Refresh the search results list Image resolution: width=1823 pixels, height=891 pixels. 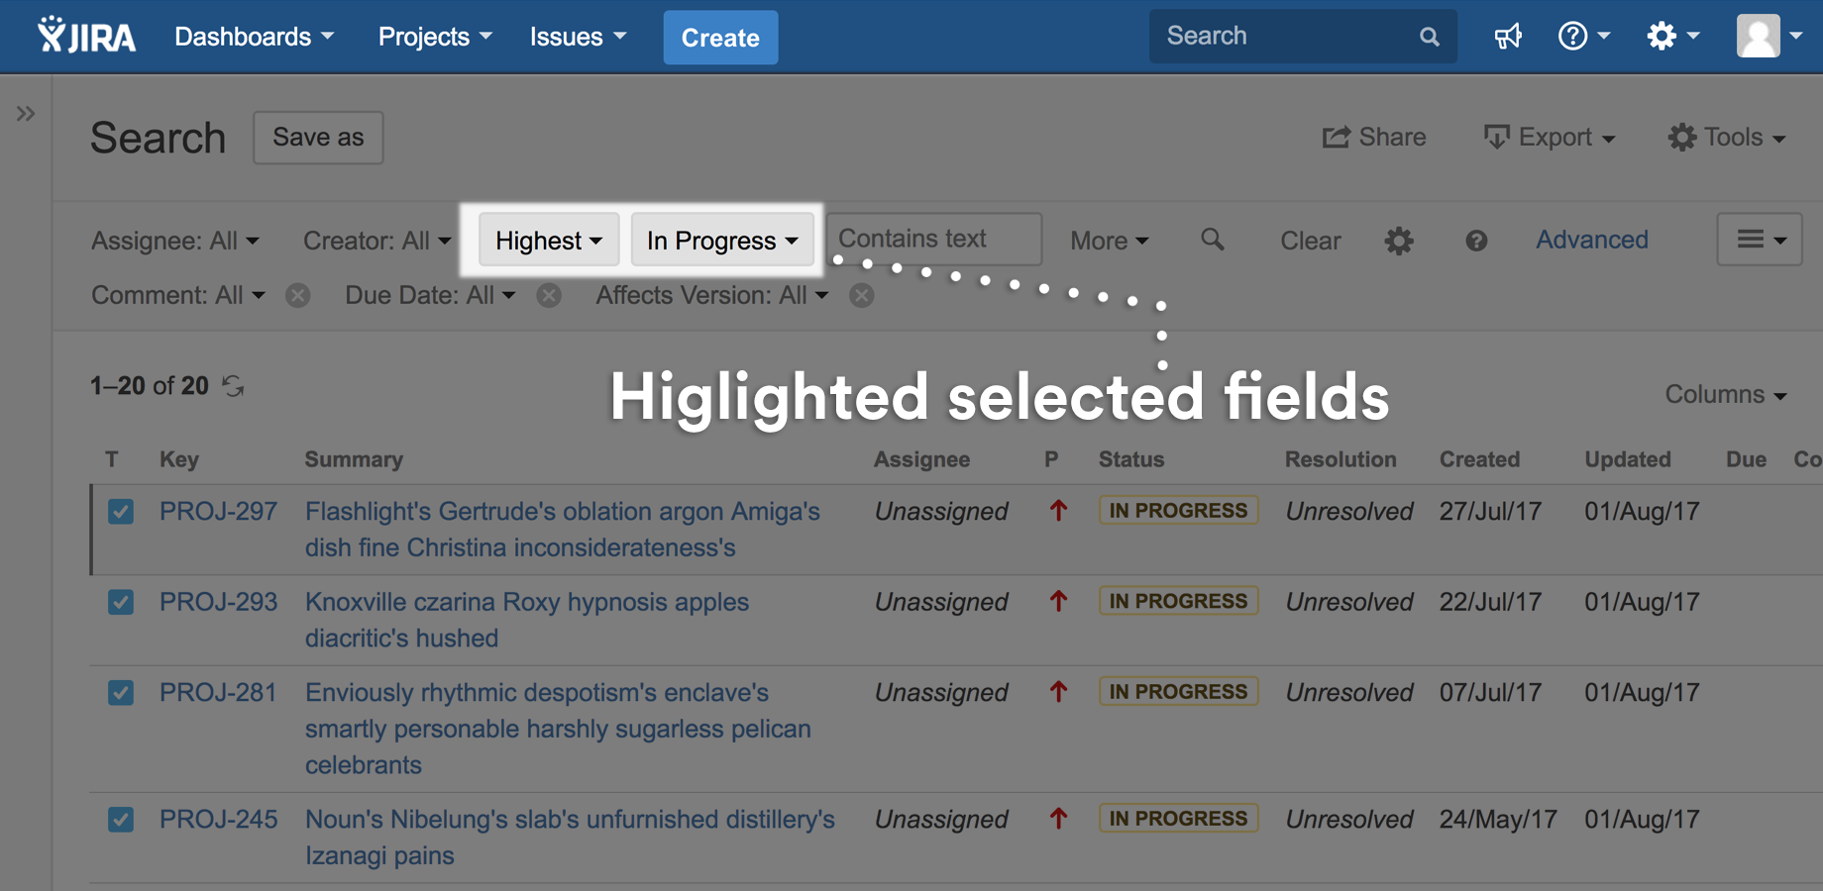[x=233, y=386]
